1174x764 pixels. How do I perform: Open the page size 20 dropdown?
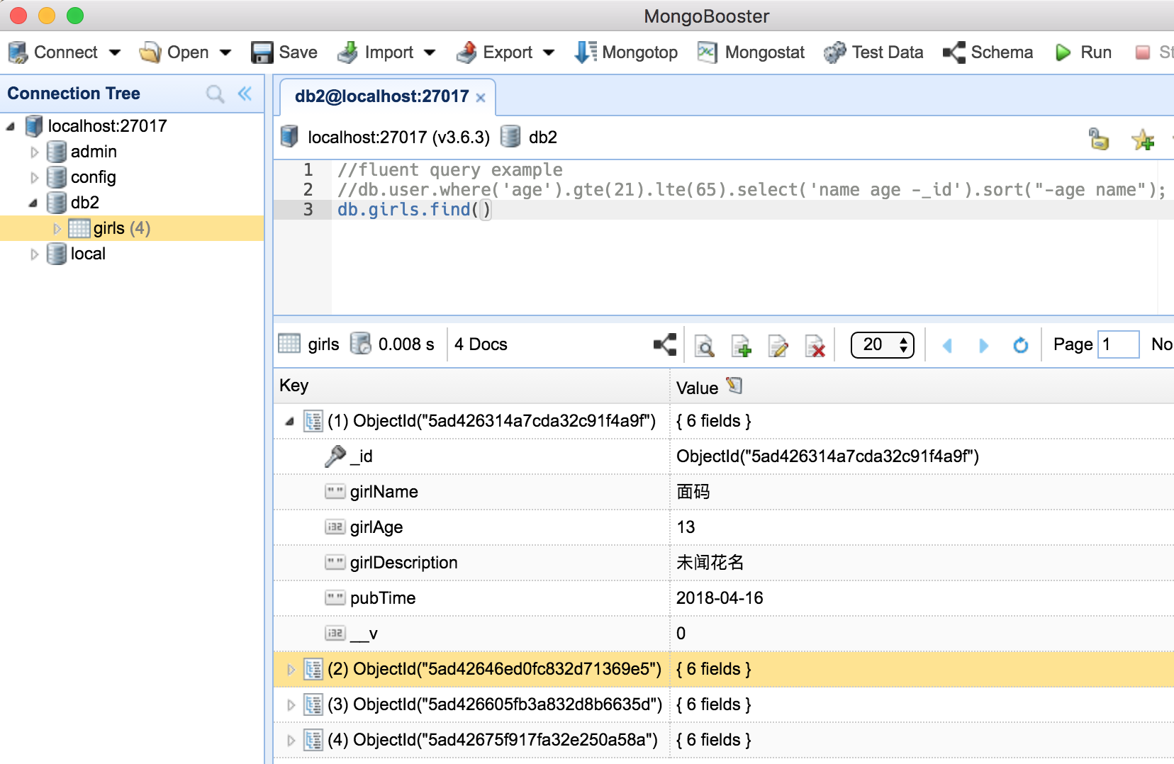click(x=882, y=345)
